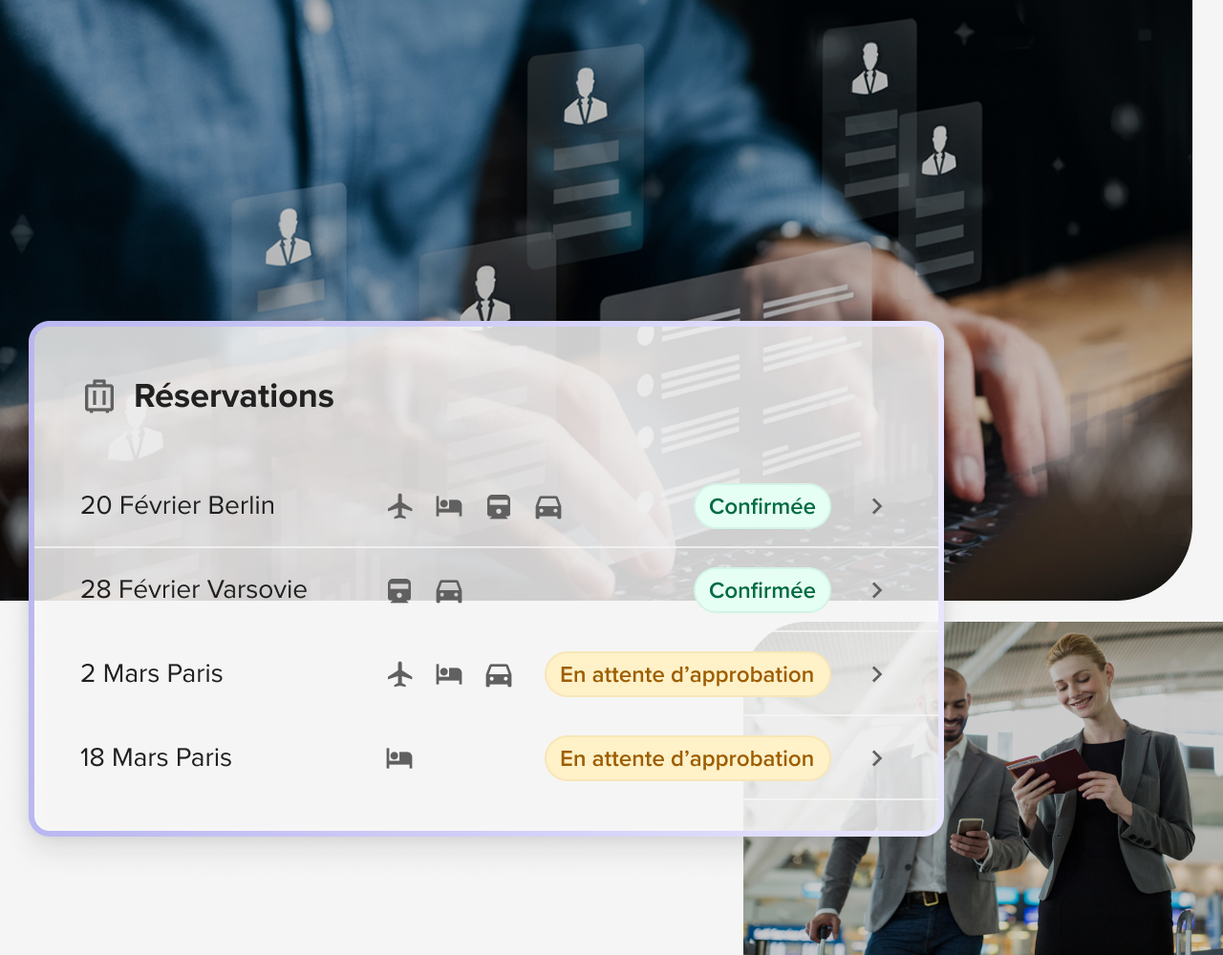Click the car icon for 28 Février Varsovie
The image size is (1223, 955).
449,591
